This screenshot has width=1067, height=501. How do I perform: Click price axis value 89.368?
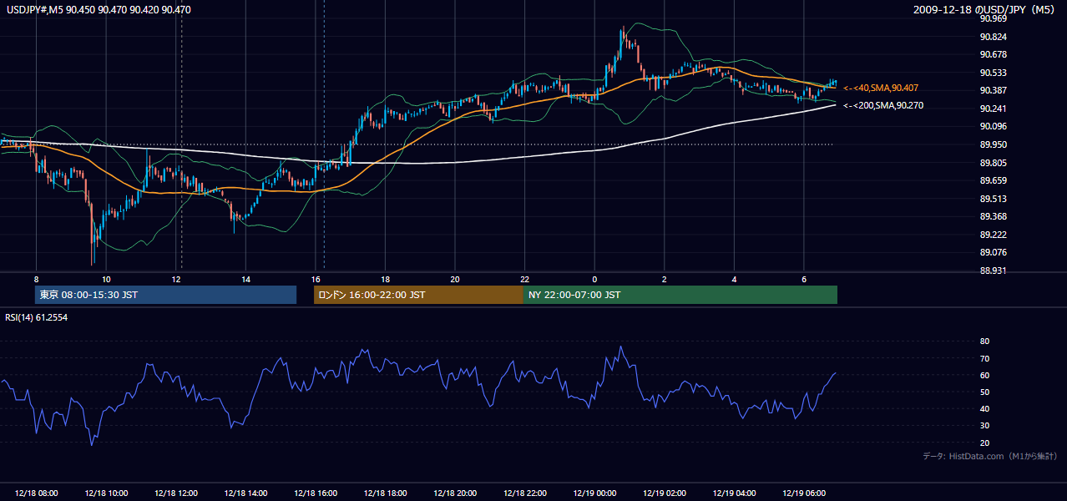(994, 216)
